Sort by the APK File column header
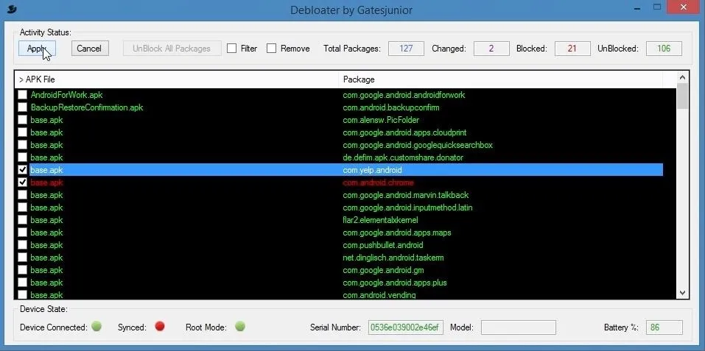Screen dimensions: 705x351 177,79
